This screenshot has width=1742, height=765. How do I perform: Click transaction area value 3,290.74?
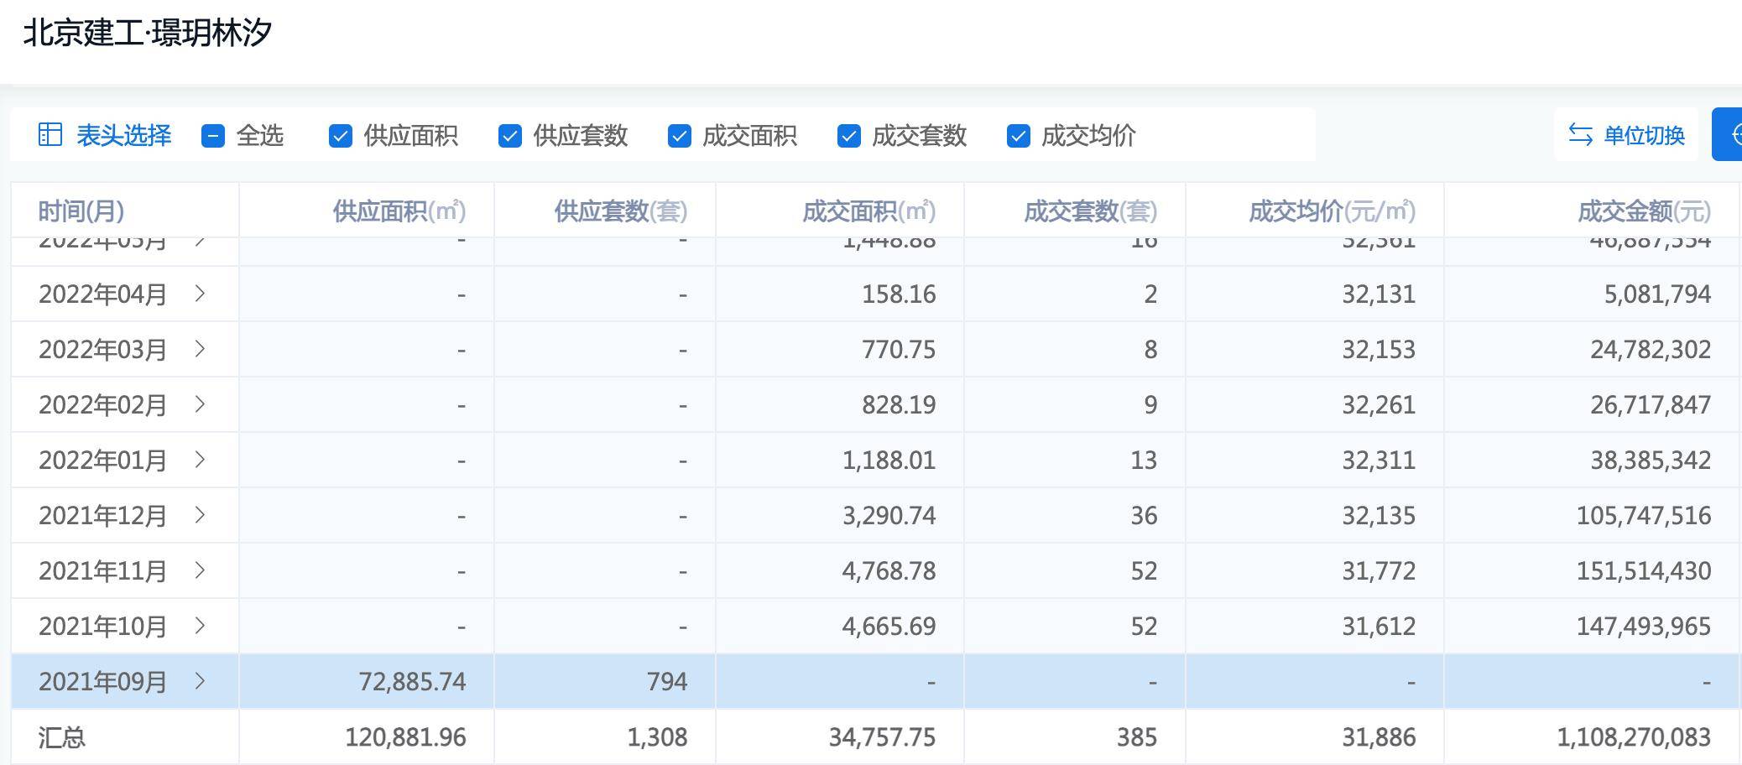pyautogui.click(x=889, y=515)
